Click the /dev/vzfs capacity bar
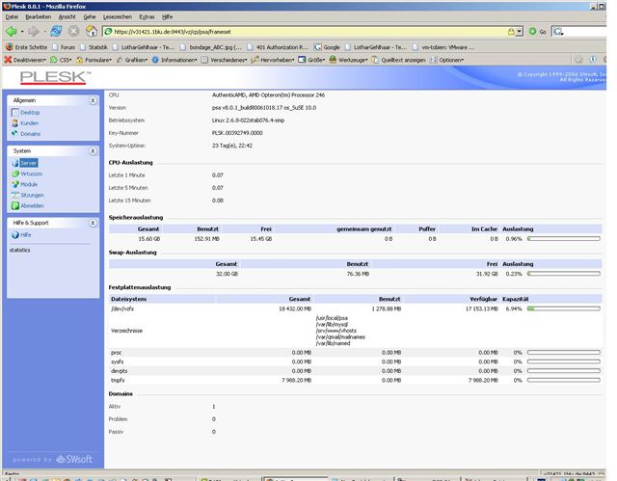The height and width of the screenshot is (481, 617). pos(563,308)
